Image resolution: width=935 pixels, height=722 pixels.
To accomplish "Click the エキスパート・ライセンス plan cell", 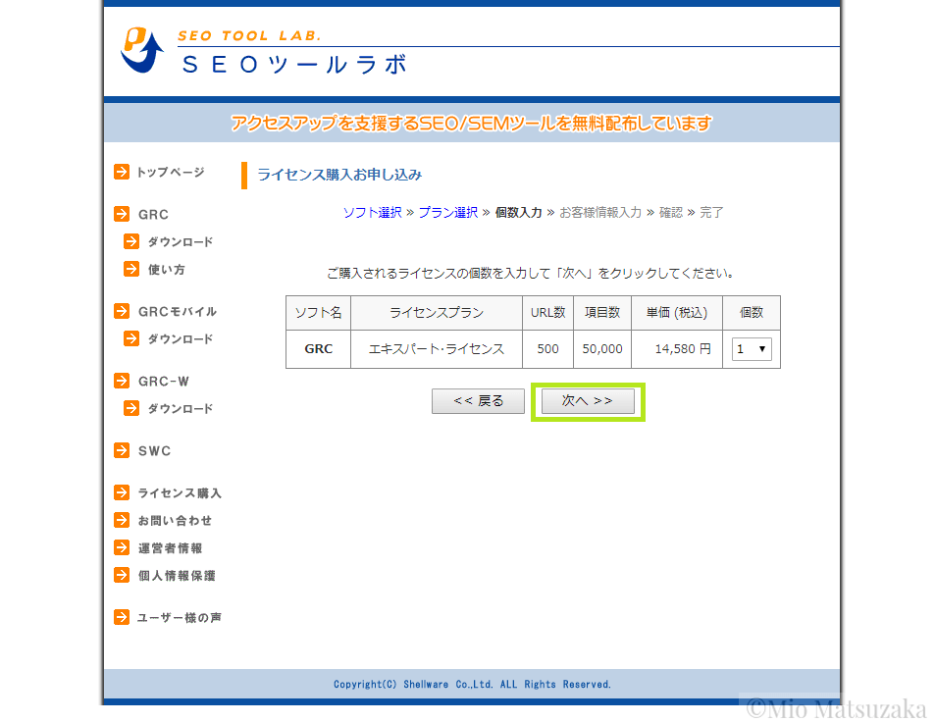I will (437, 349).
